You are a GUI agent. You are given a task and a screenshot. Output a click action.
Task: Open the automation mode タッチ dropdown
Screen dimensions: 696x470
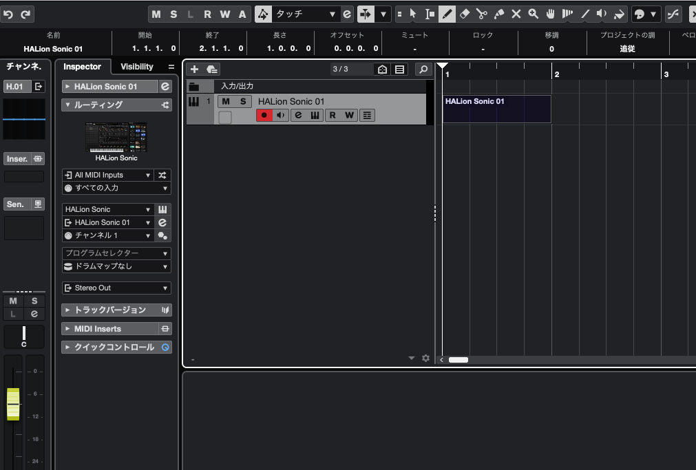305,14
